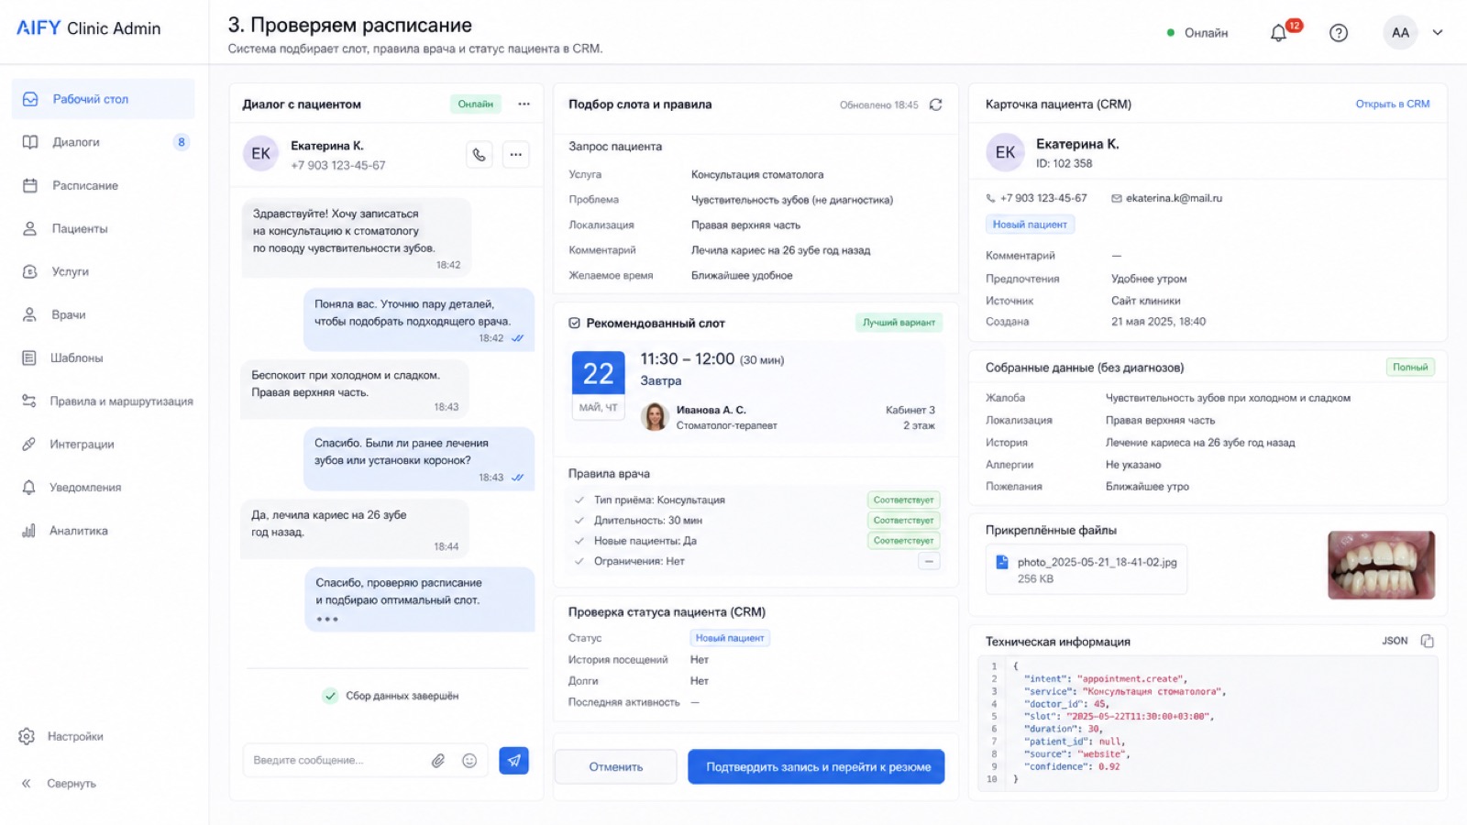Open the attached teeth photo thumbnail
The width and height of the screenshot is (1467, 825).
[1381, 565]
